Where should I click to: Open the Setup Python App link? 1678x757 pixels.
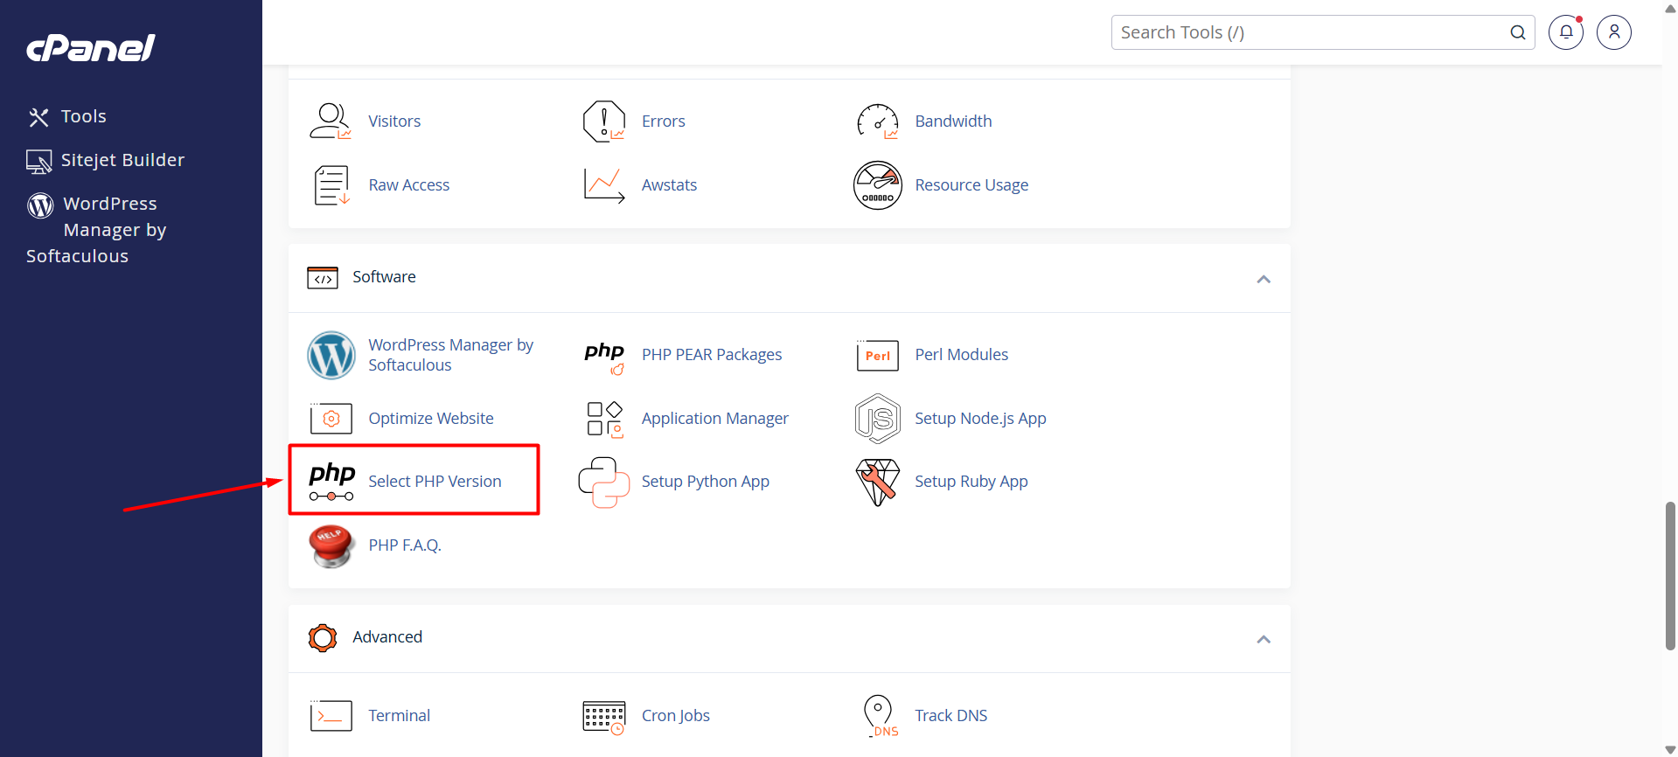(706, 482)
